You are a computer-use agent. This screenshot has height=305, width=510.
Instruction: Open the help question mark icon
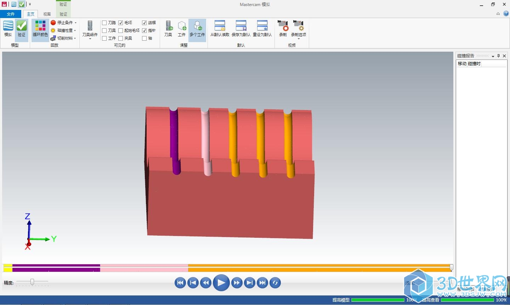click(x=506, y=13)
